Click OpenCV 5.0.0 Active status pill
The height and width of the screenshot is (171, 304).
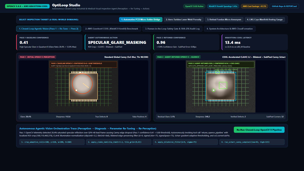(194, 6)
